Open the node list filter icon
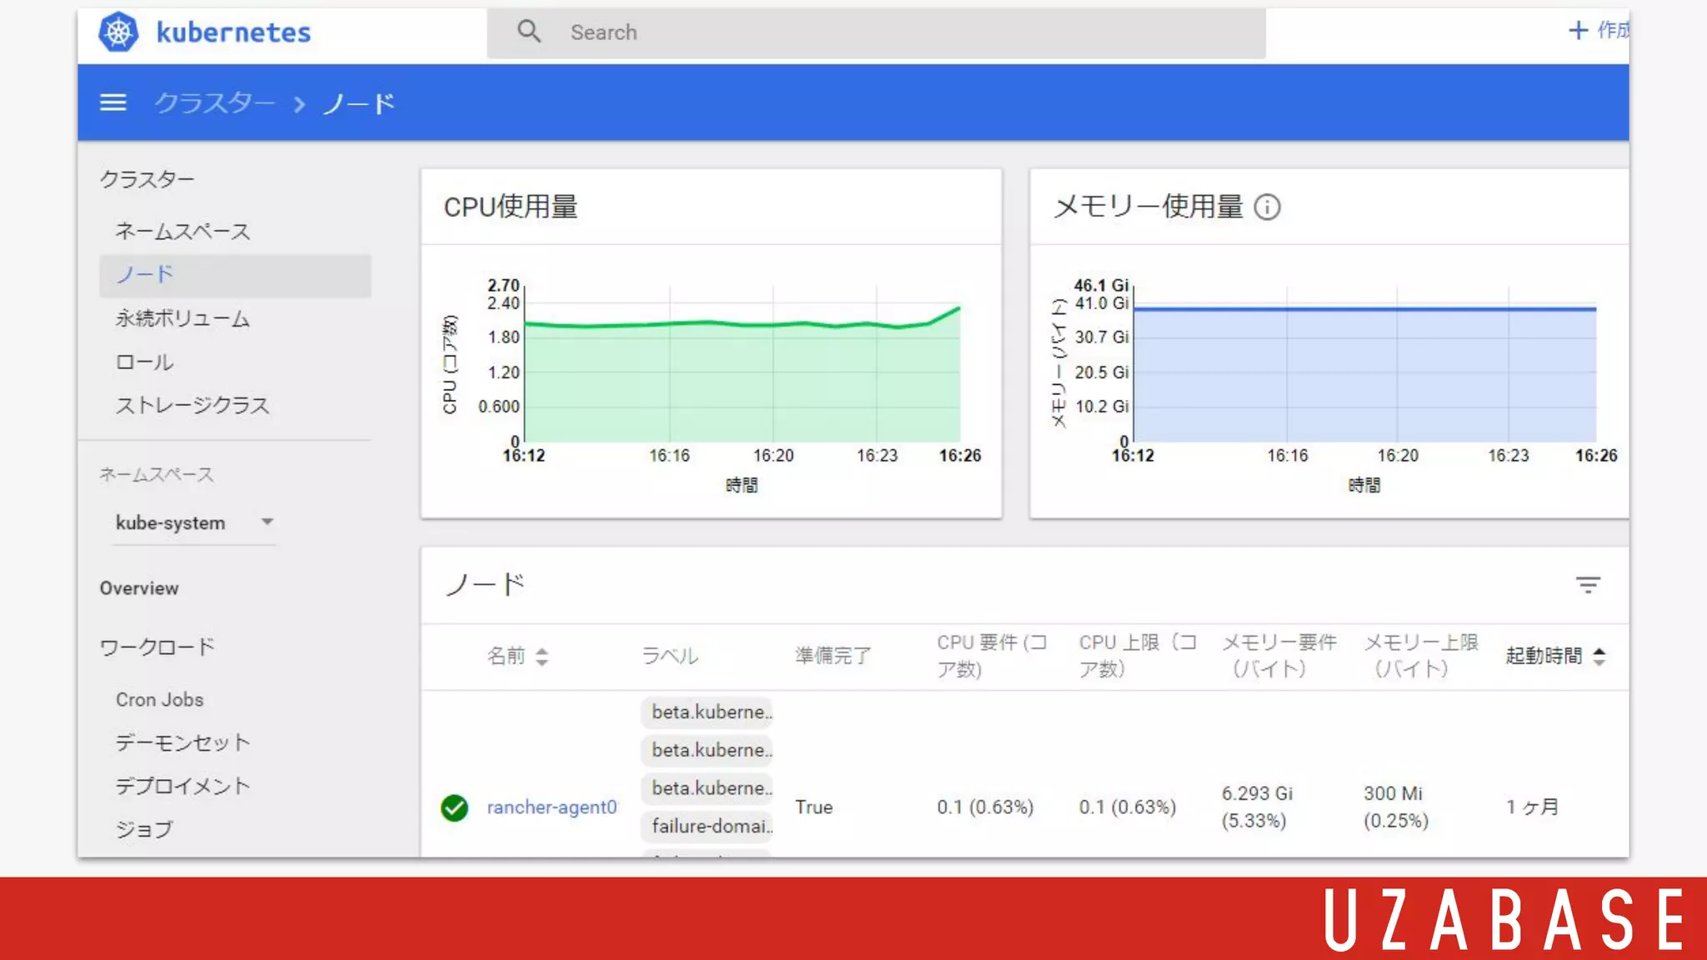 point(1588,585)
